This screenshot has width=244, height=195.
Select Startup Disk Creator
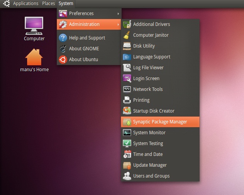tap(154, 111)
